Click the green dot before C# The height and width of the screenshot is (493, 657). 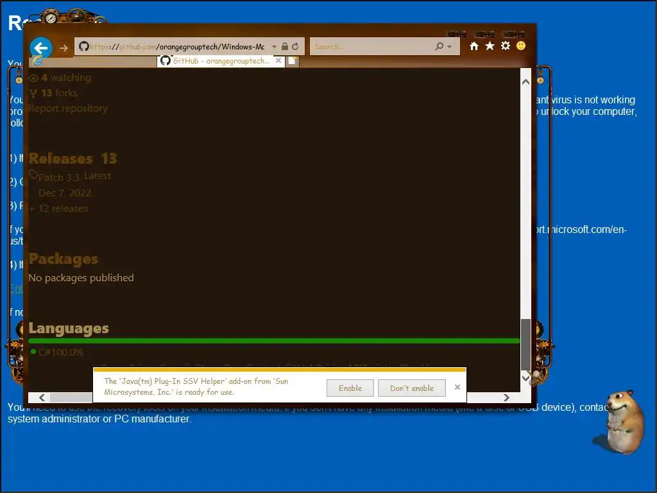33,351
